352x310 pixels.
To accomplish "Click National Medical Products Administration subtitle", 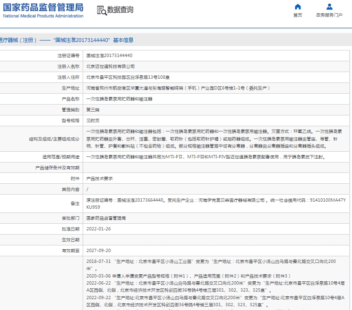I will tap(43, 16).
